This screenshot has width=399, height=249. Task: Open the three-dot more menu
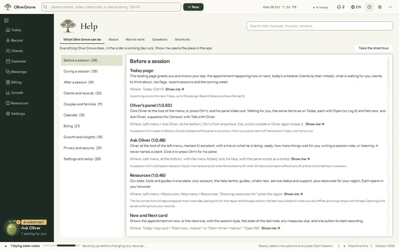(390, 7)
